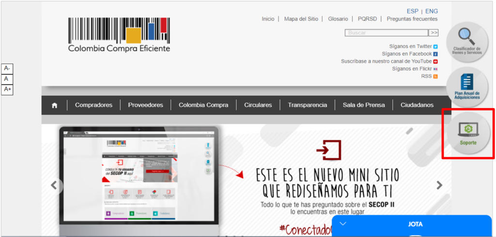Click the Inicio link
This screenshot has height=237, width=496.
click(268, 19)
